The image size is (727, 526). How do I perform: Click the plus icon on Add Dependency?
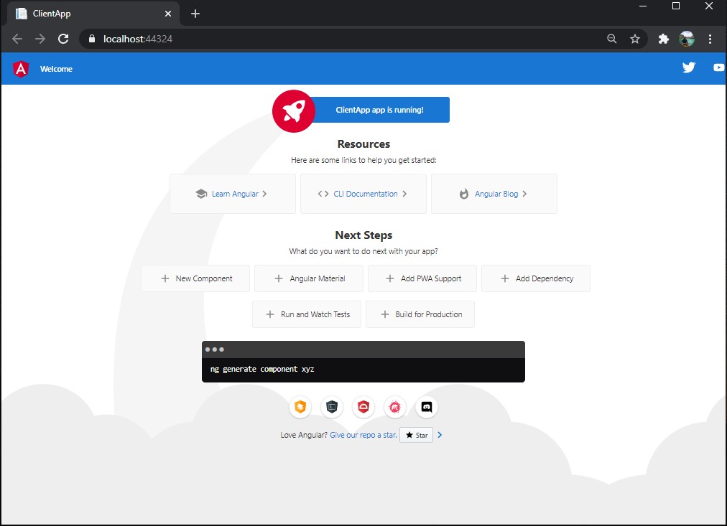[505, 278]
